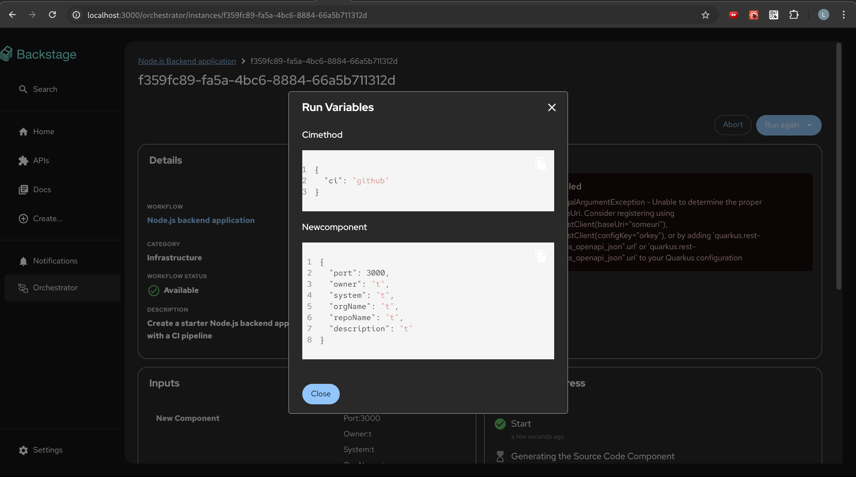This screenshot has height=477, width=856.
Task: Bookmark this page with the star icon
Action: coord(705,15)
